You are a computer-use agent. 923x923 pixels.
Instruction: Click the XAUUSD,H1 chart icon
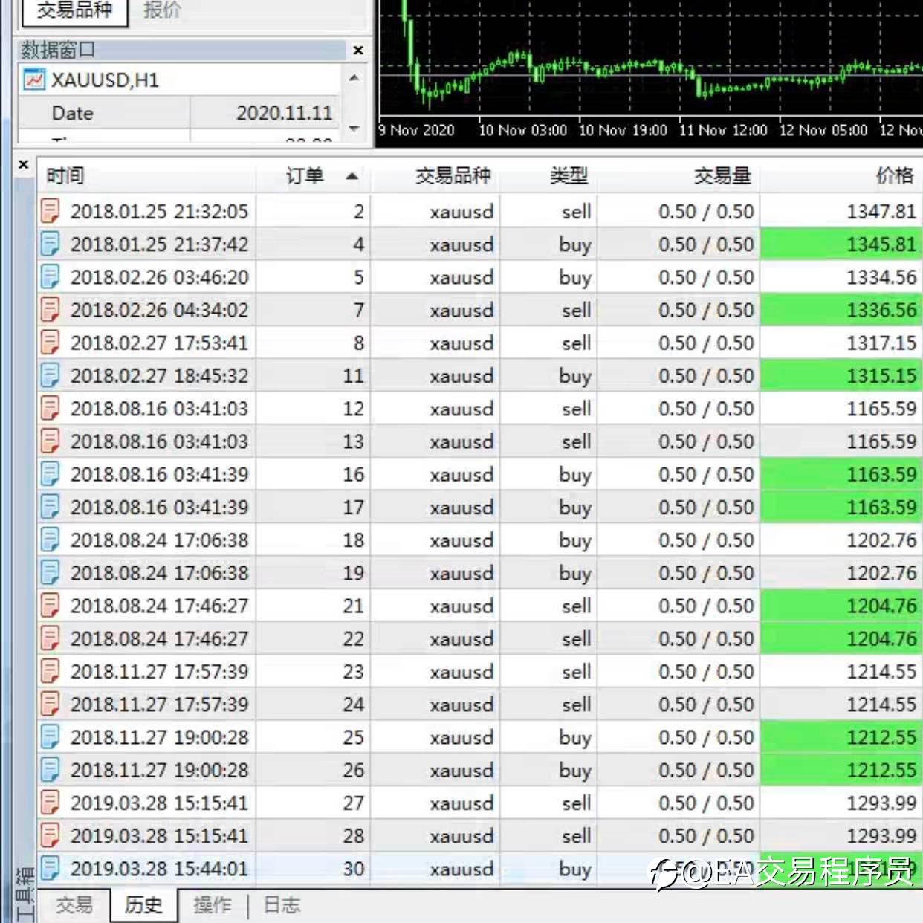(34, 80)
